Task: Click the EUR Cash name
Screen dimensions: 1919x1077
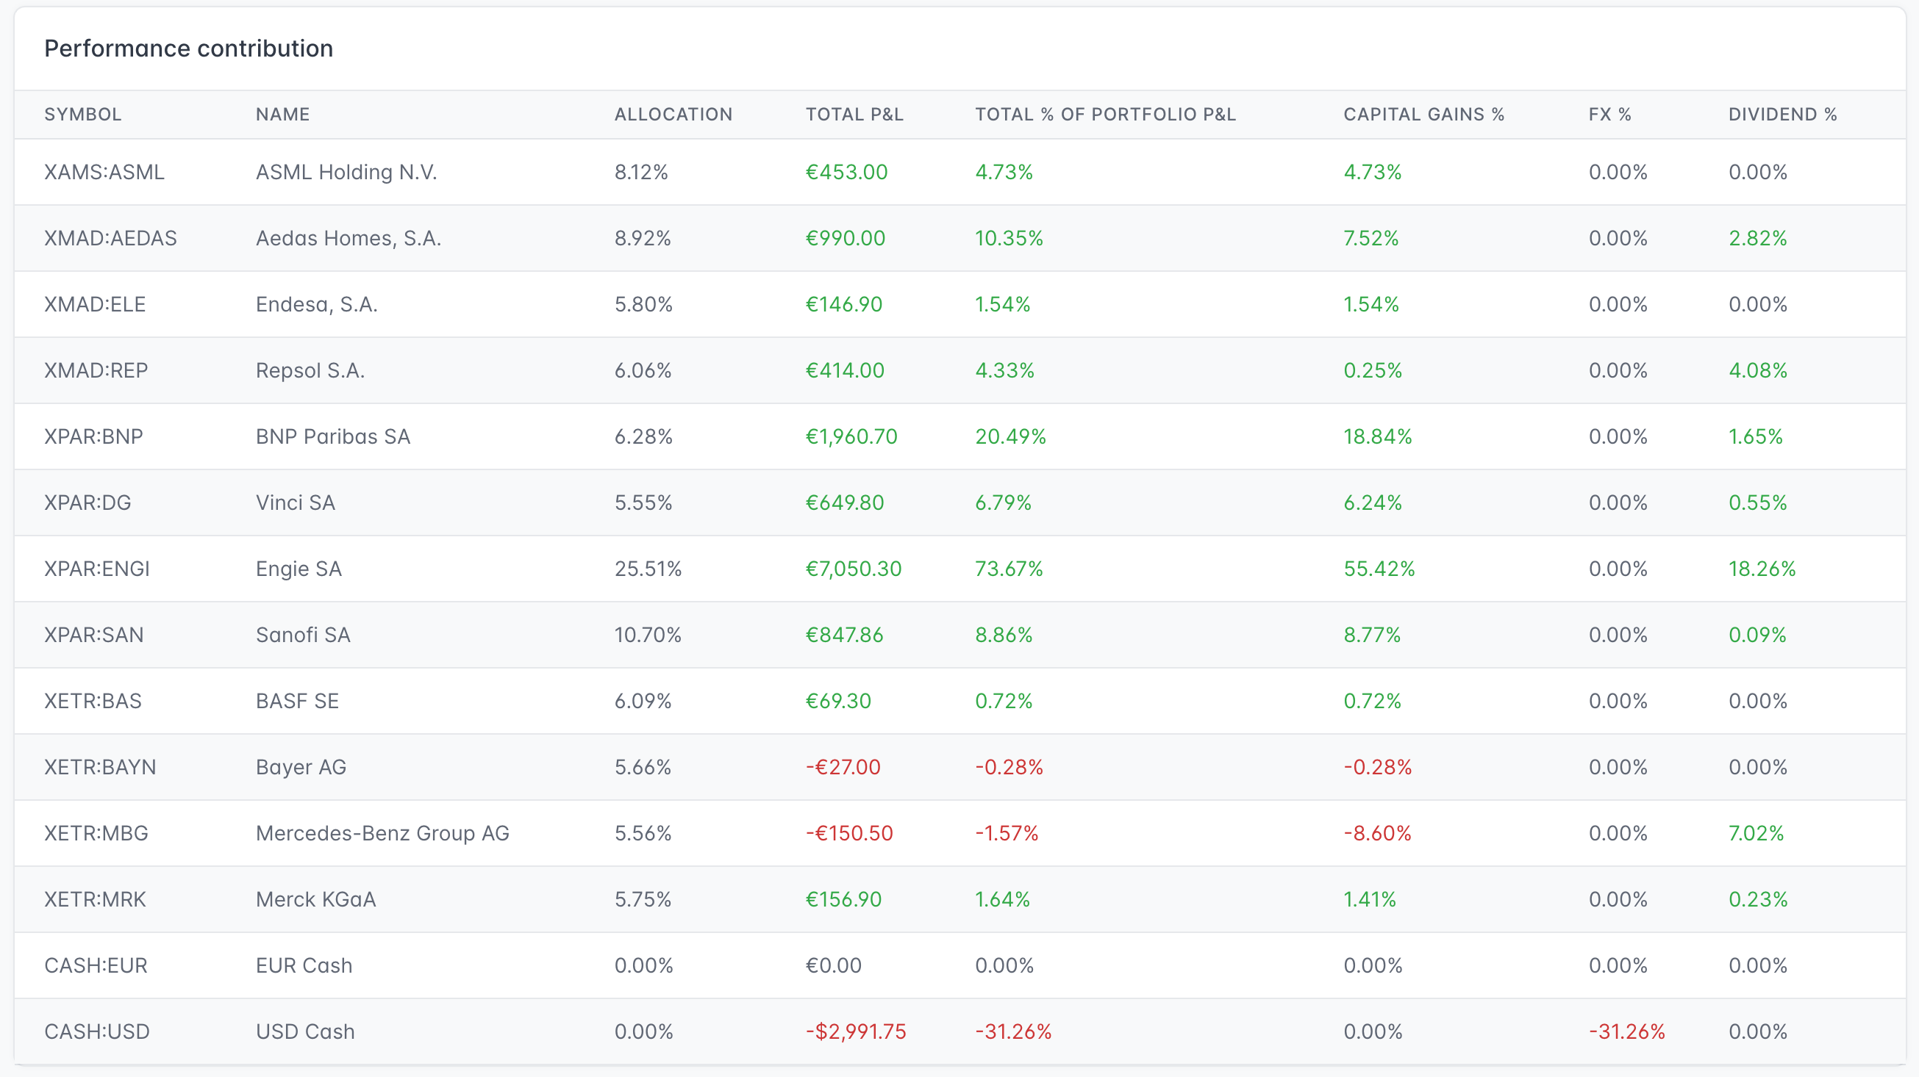Action: (x=304, y=965)
